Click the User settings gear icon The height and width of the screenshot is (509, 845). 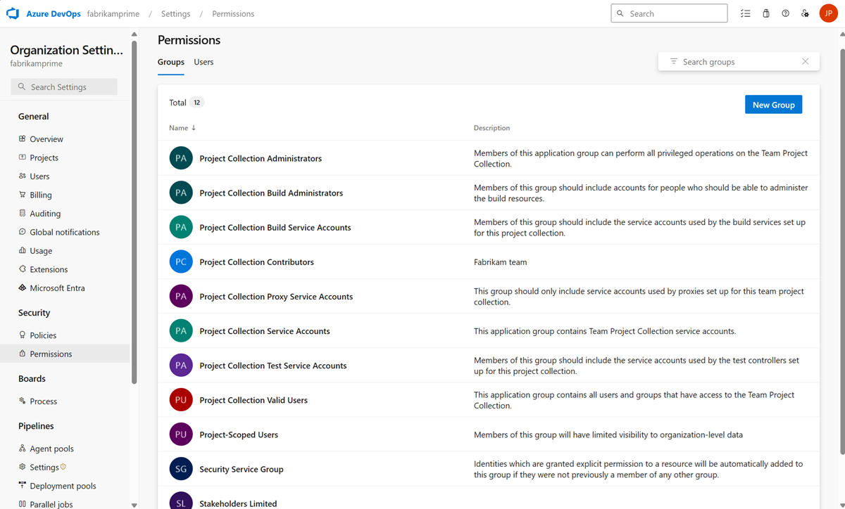click(x=805, y=13)
